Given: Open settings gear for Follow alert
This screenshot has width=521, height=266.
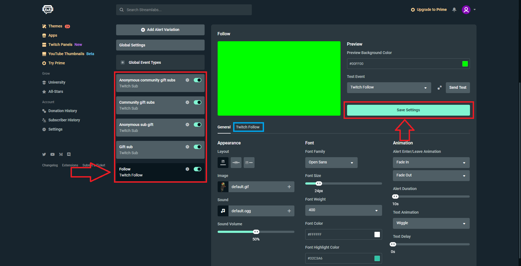Looking at the screenshot, I should pos(187,169).
